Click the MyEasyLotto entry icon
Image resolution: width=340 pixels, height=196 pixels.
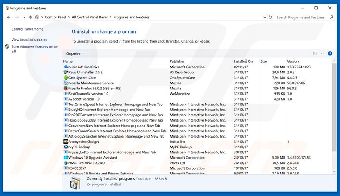pyautogui.click(x=66, y=152)
